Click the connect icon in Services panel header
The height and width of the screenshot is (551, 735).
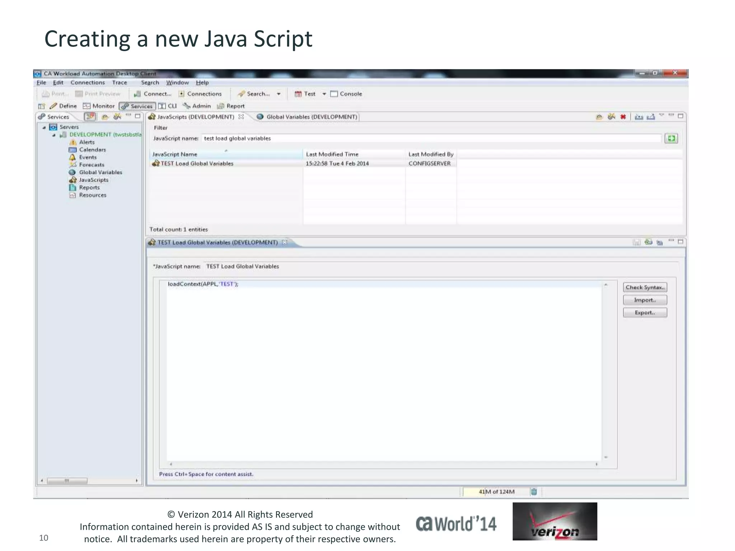click(x=105, y=117)
